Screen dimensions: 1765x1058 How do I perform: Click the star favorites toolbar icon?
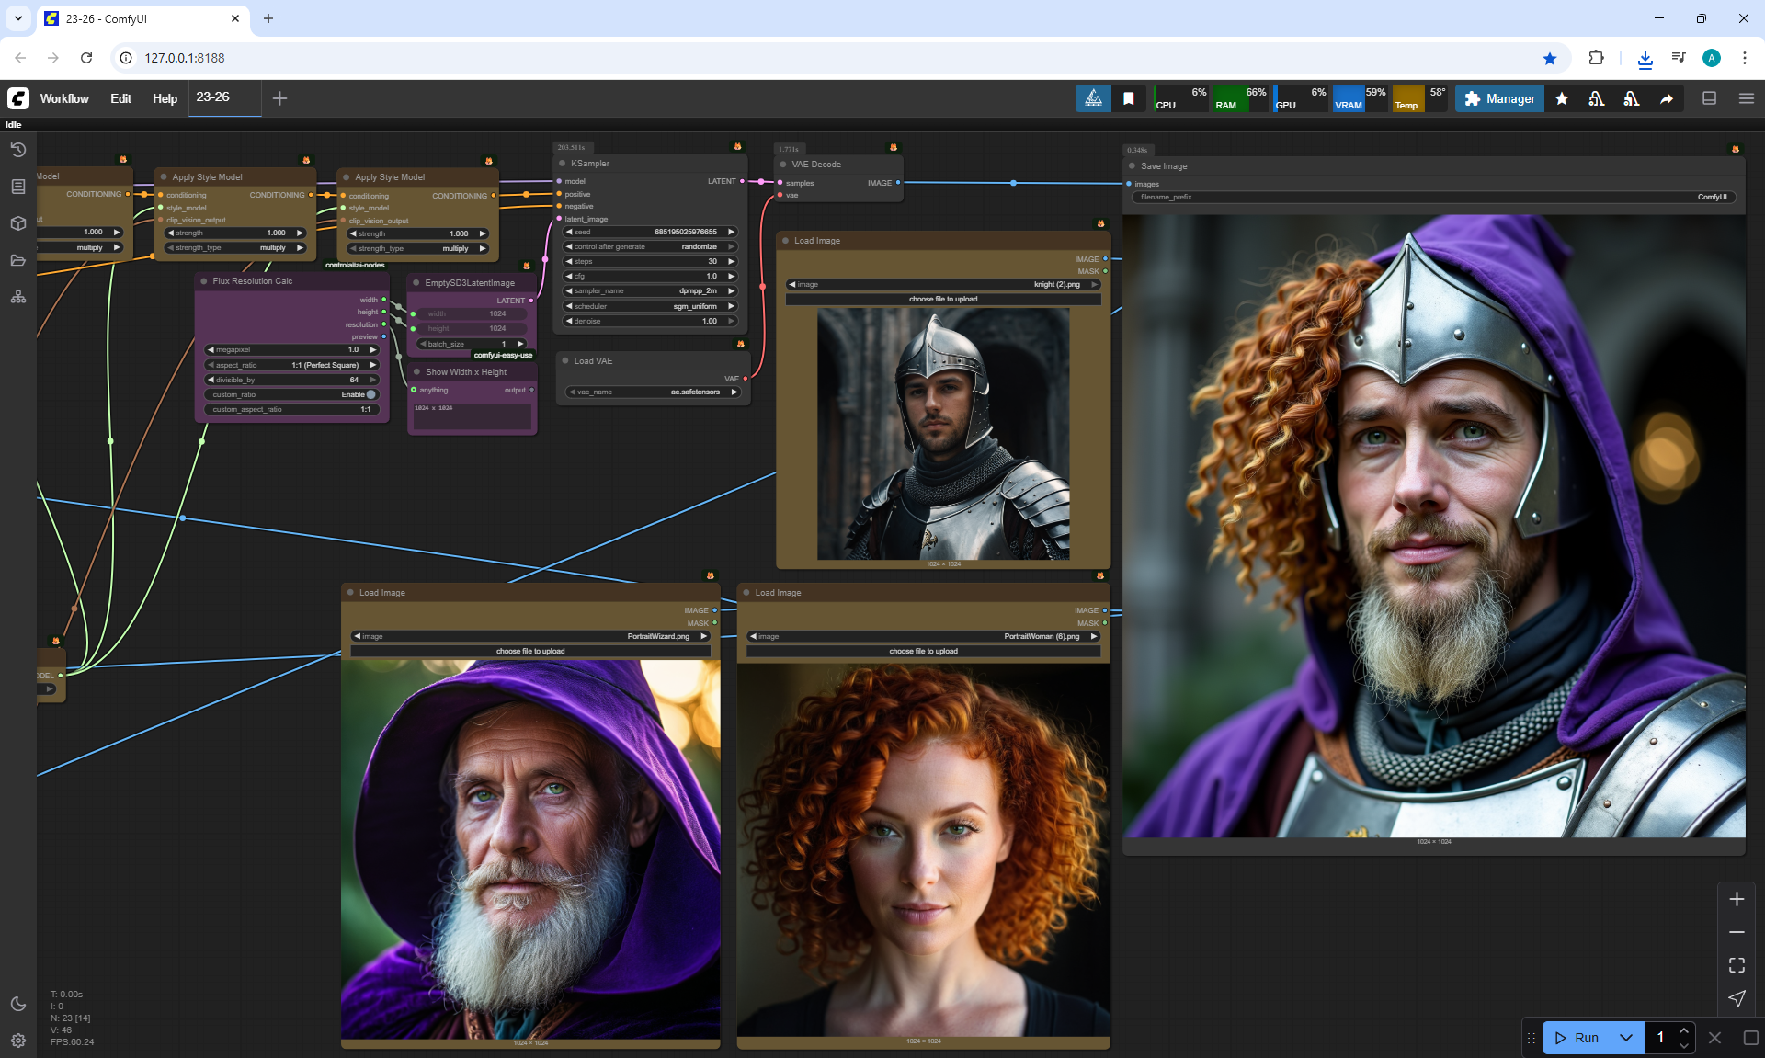[1561, 98]
